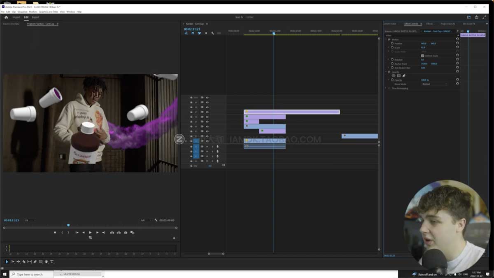Open the Markers menu
This screenshot has width=494, height=278.
(x=33, y=12)
